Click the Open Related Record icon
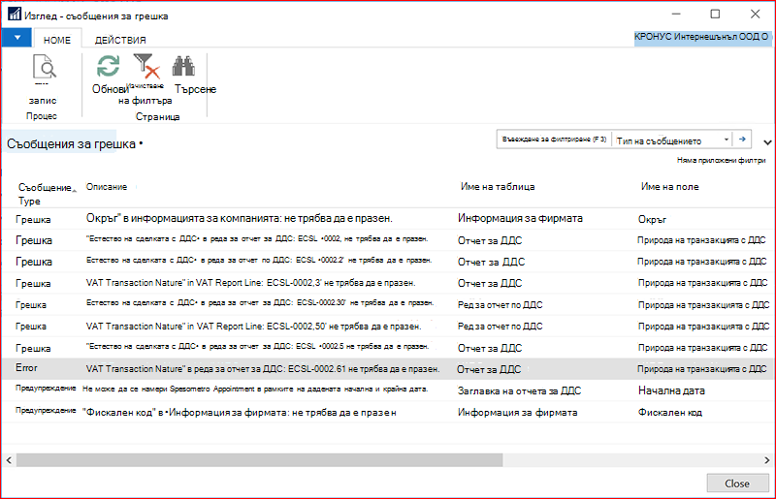The width and height of the screenshot is (776, 499). click(44, 67)
